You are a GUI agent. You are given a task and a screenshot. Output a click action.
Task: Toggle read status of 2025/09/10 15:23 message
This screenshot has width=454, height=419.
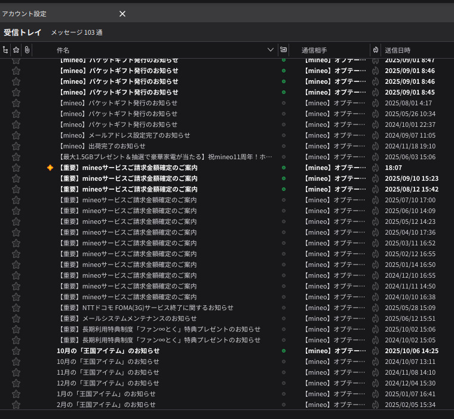[x=283, y=178]
